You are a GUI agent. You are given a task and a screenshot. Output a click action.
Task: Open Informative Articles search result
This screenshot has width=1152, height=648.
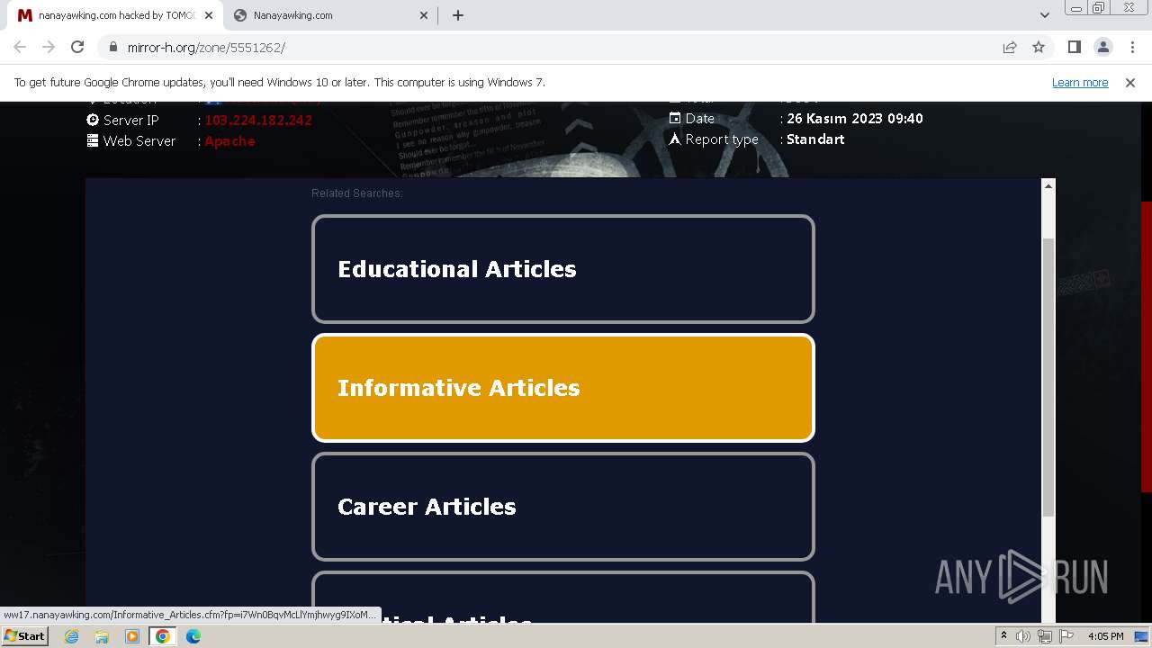(x=563, y=388)
